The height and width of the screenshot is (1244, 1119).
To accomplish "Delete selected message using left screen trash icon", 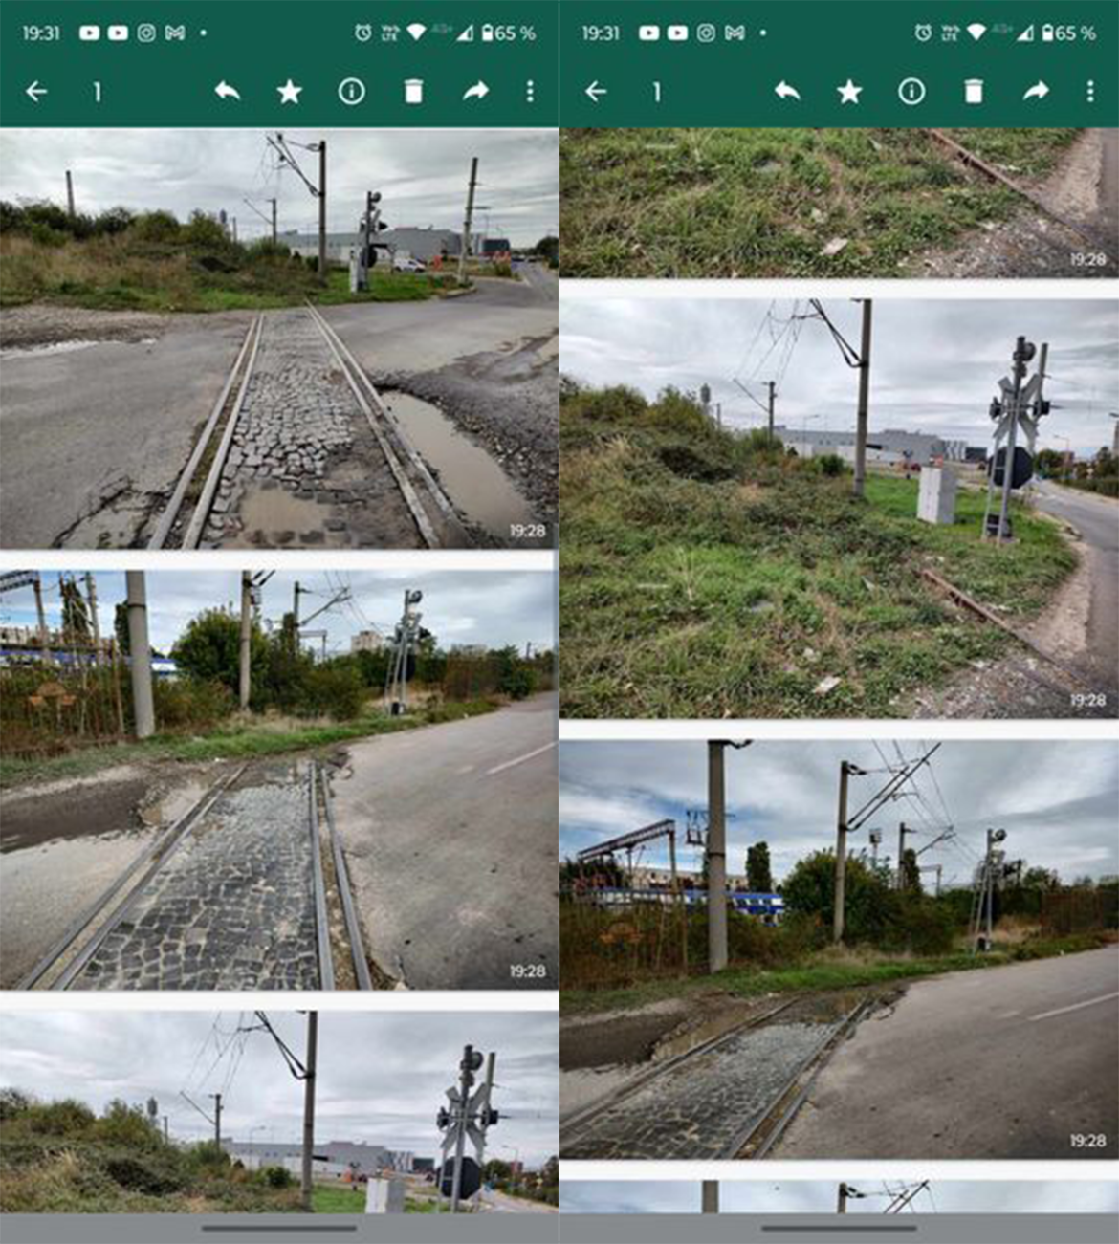I will point(413,92).
